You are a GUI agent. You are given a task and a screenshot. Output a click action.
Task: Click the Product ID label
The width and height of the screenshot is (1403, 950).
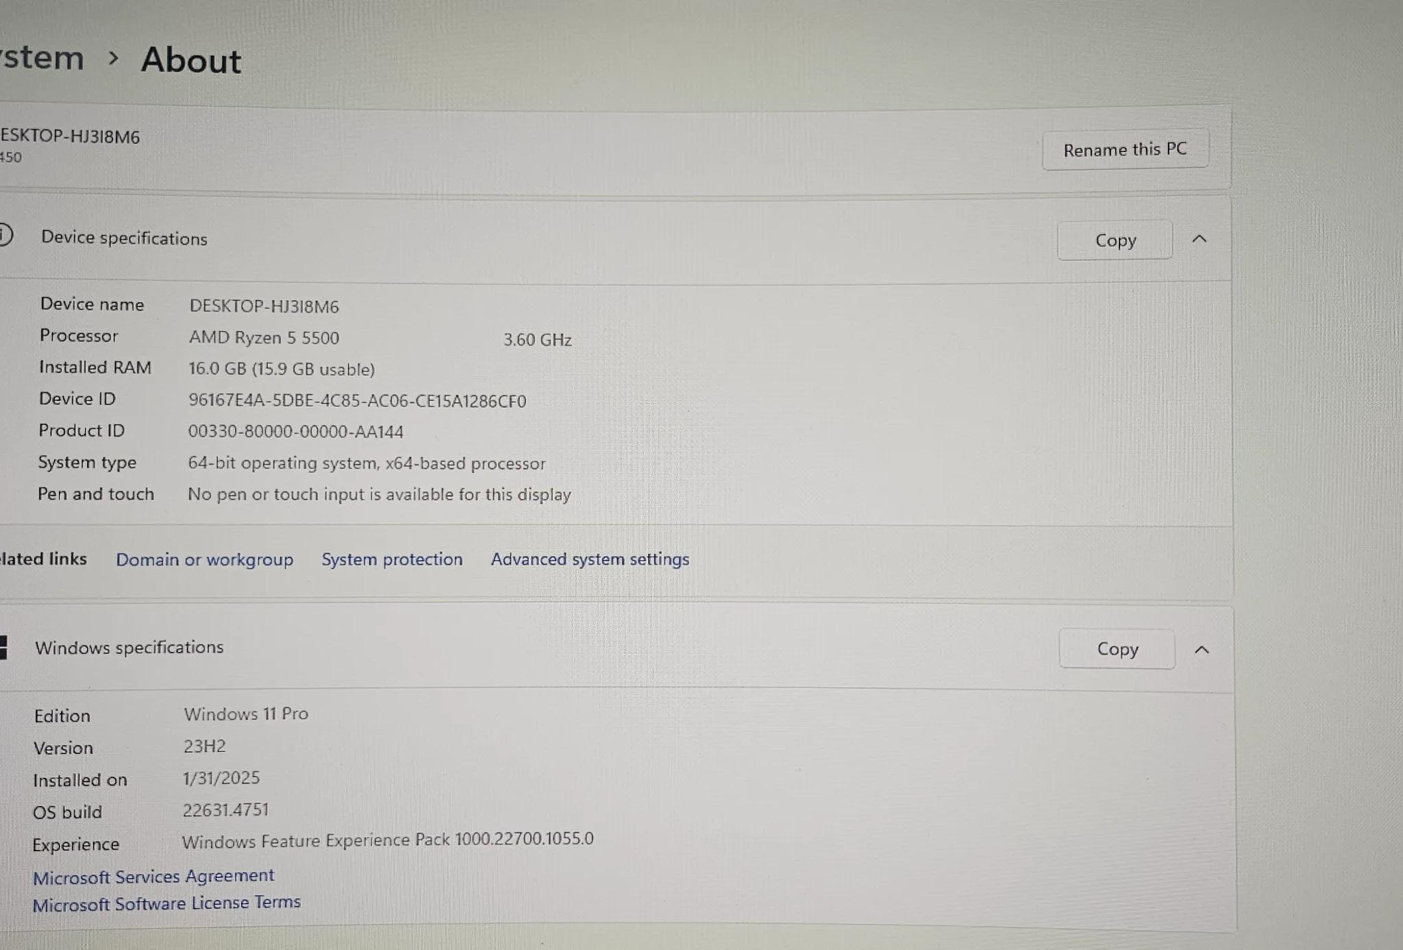coord(82,430)
